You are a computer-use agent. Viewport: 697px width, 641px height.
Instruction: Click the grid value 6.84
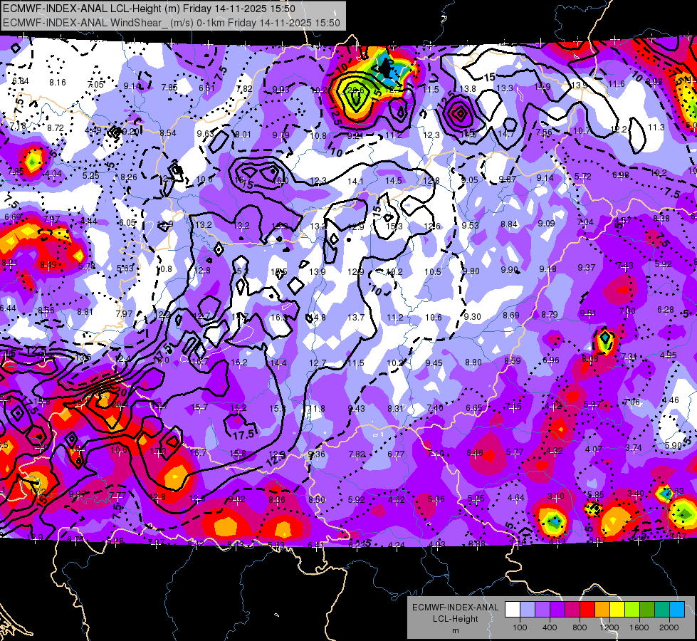21,81
